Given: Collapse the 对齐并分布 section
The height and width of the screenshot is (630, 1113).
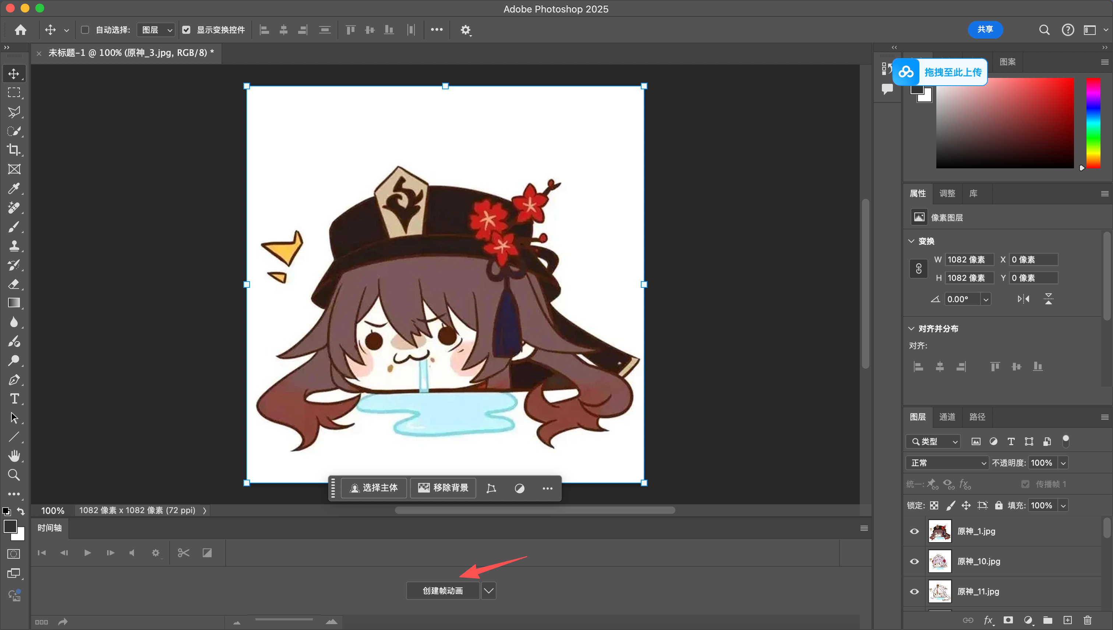Looking at the screenshot, I should point(911,329).
